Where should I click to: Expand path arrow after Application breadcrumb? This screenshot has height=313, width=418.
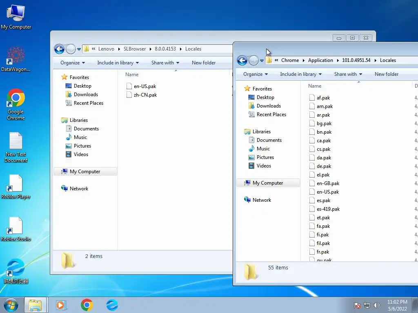pos(338,60)
